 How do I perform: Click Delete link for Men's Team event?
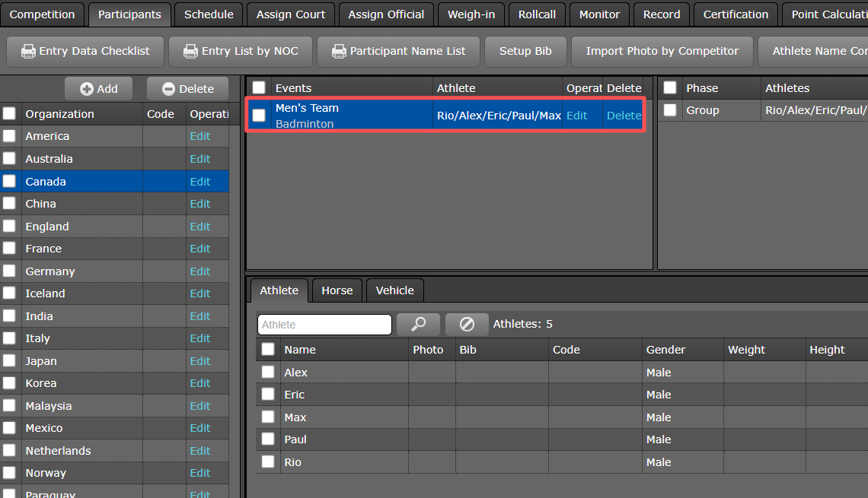(x=624, y=116)
